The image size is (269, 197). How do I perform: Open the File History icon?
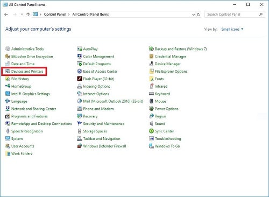8,79
